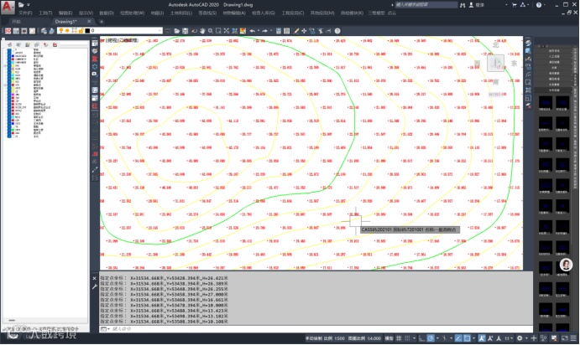Image resolution: width=580 pixels, height=345 pixels.
Task: Open the WCS dropdown below the ViewCube
Action: [497, 94]
